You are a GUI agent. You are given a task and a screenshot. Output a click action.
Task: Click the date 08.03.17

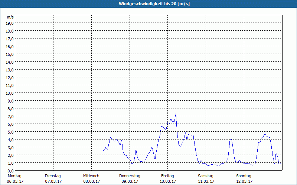[92, 181]
